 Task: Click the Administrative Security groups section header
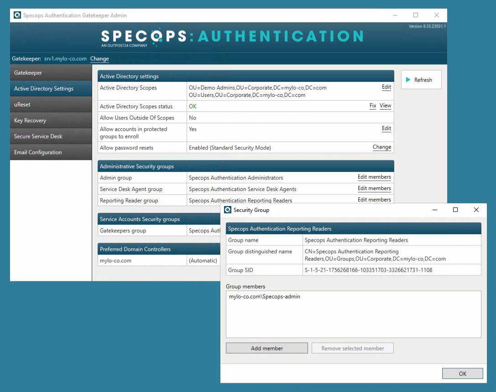click(246, 166)
